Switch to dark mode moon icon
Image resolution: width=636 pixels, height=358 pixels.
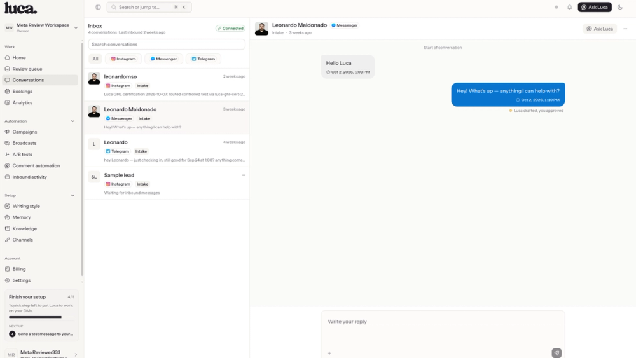pos(619,7)
